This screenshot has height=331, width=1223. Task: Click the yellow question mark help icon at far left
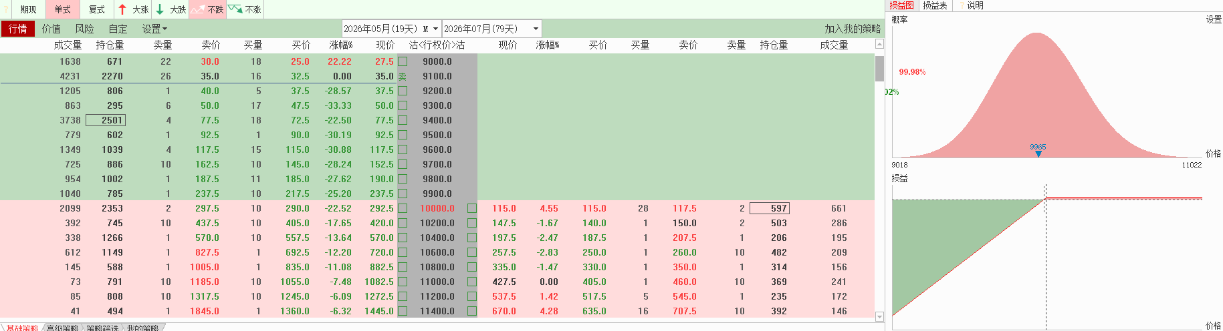point(5,9)
